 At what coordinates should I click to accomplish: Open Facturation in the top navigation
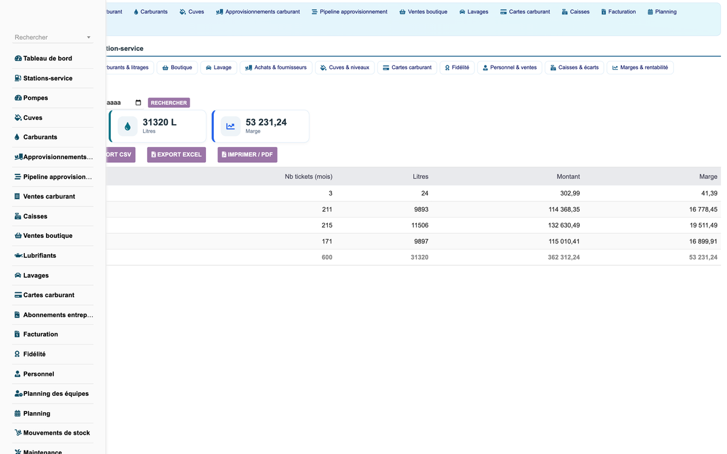[x=619, y=12]
